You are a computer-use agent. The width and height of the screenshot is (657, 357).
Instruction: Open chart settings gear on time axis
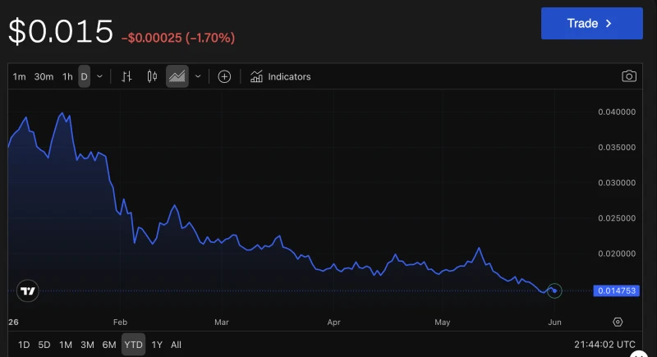pyautogui.click(x=618, y=322)
